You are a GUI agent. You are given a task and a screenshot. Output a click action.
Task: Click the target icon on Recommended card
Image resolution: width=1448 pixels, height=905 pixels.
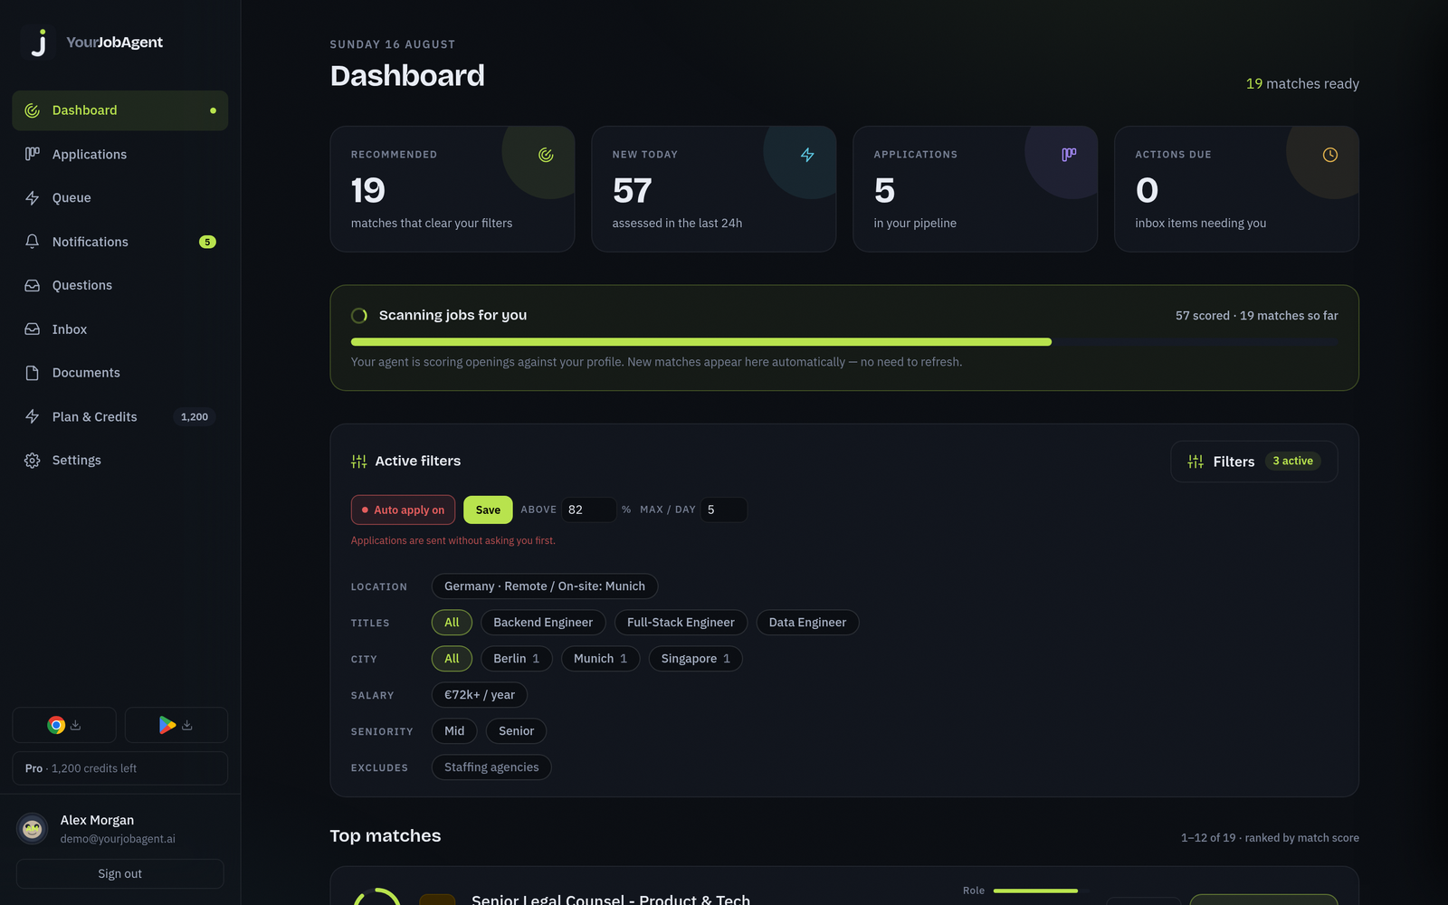coord(546,155)
